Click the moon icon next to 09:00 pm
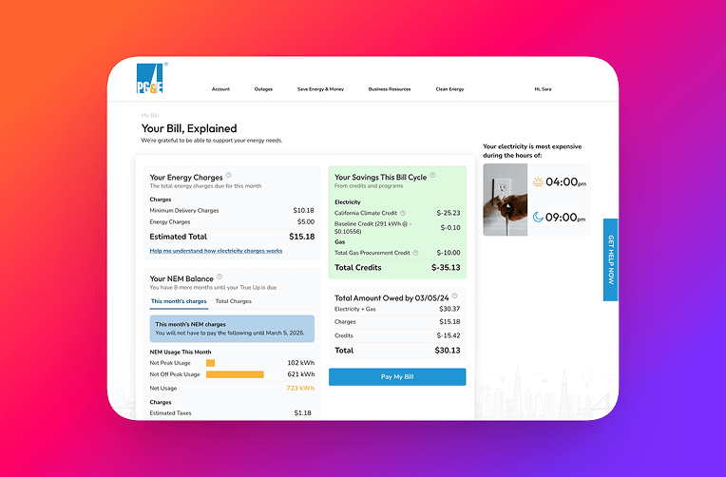Screen dimensions: 726x477 point(538,218)
